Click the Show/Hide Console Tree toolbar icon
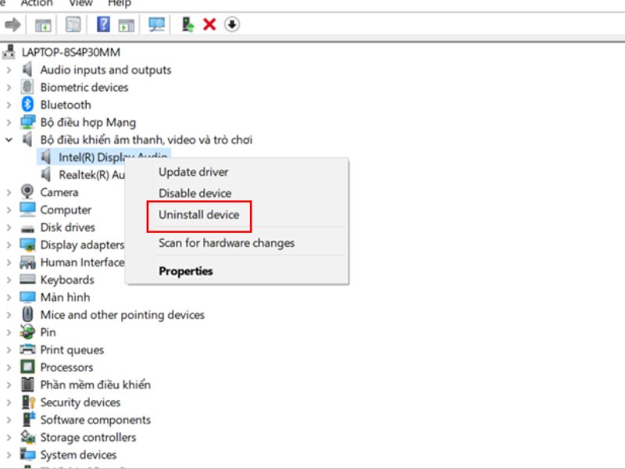The image size is (625, 469). [43, 25]
